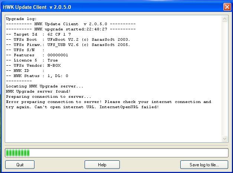Select the 'HWK upgrade started:22:48:27' line
Image resolution: width=233 pixels, height=173 pixels.
tap(71, 29)
